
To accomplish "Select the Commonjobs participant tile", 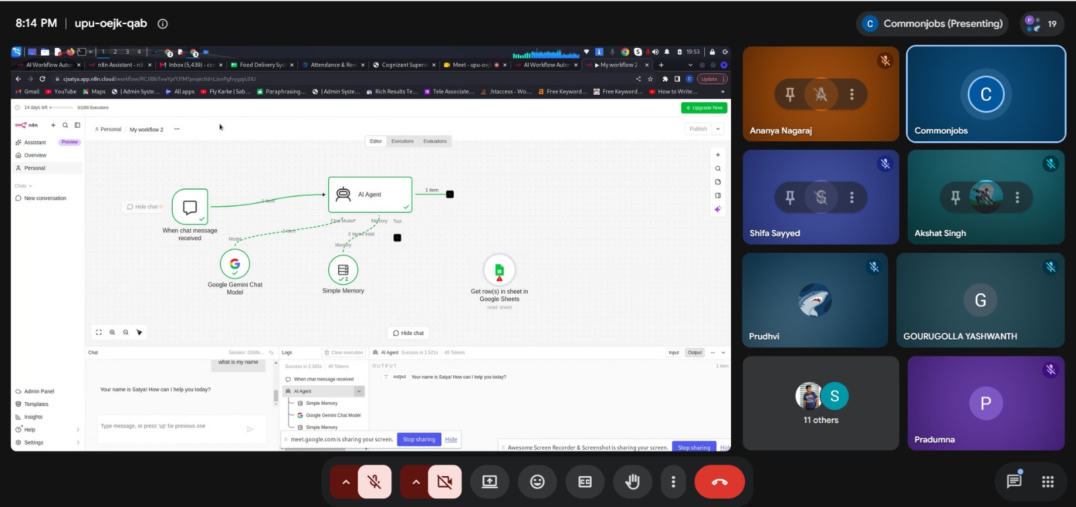I will pos(986,94).
